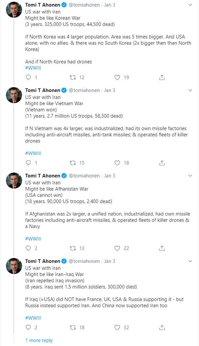Open the Vietnam War tweet's options chevron
The width and height of the screenshot is (199, 346).
point(190,90)
